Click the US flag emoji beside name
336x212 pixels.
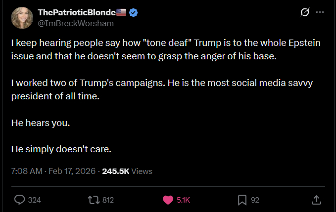(122, 13)
